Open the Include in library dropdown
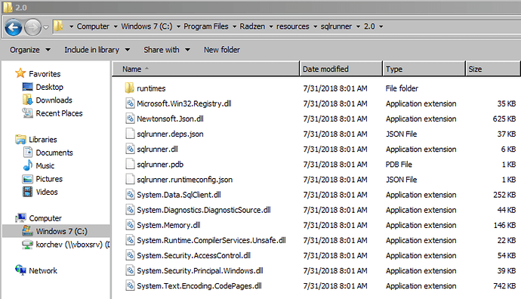Screen dimensions: 521x299 coord(97,50)
